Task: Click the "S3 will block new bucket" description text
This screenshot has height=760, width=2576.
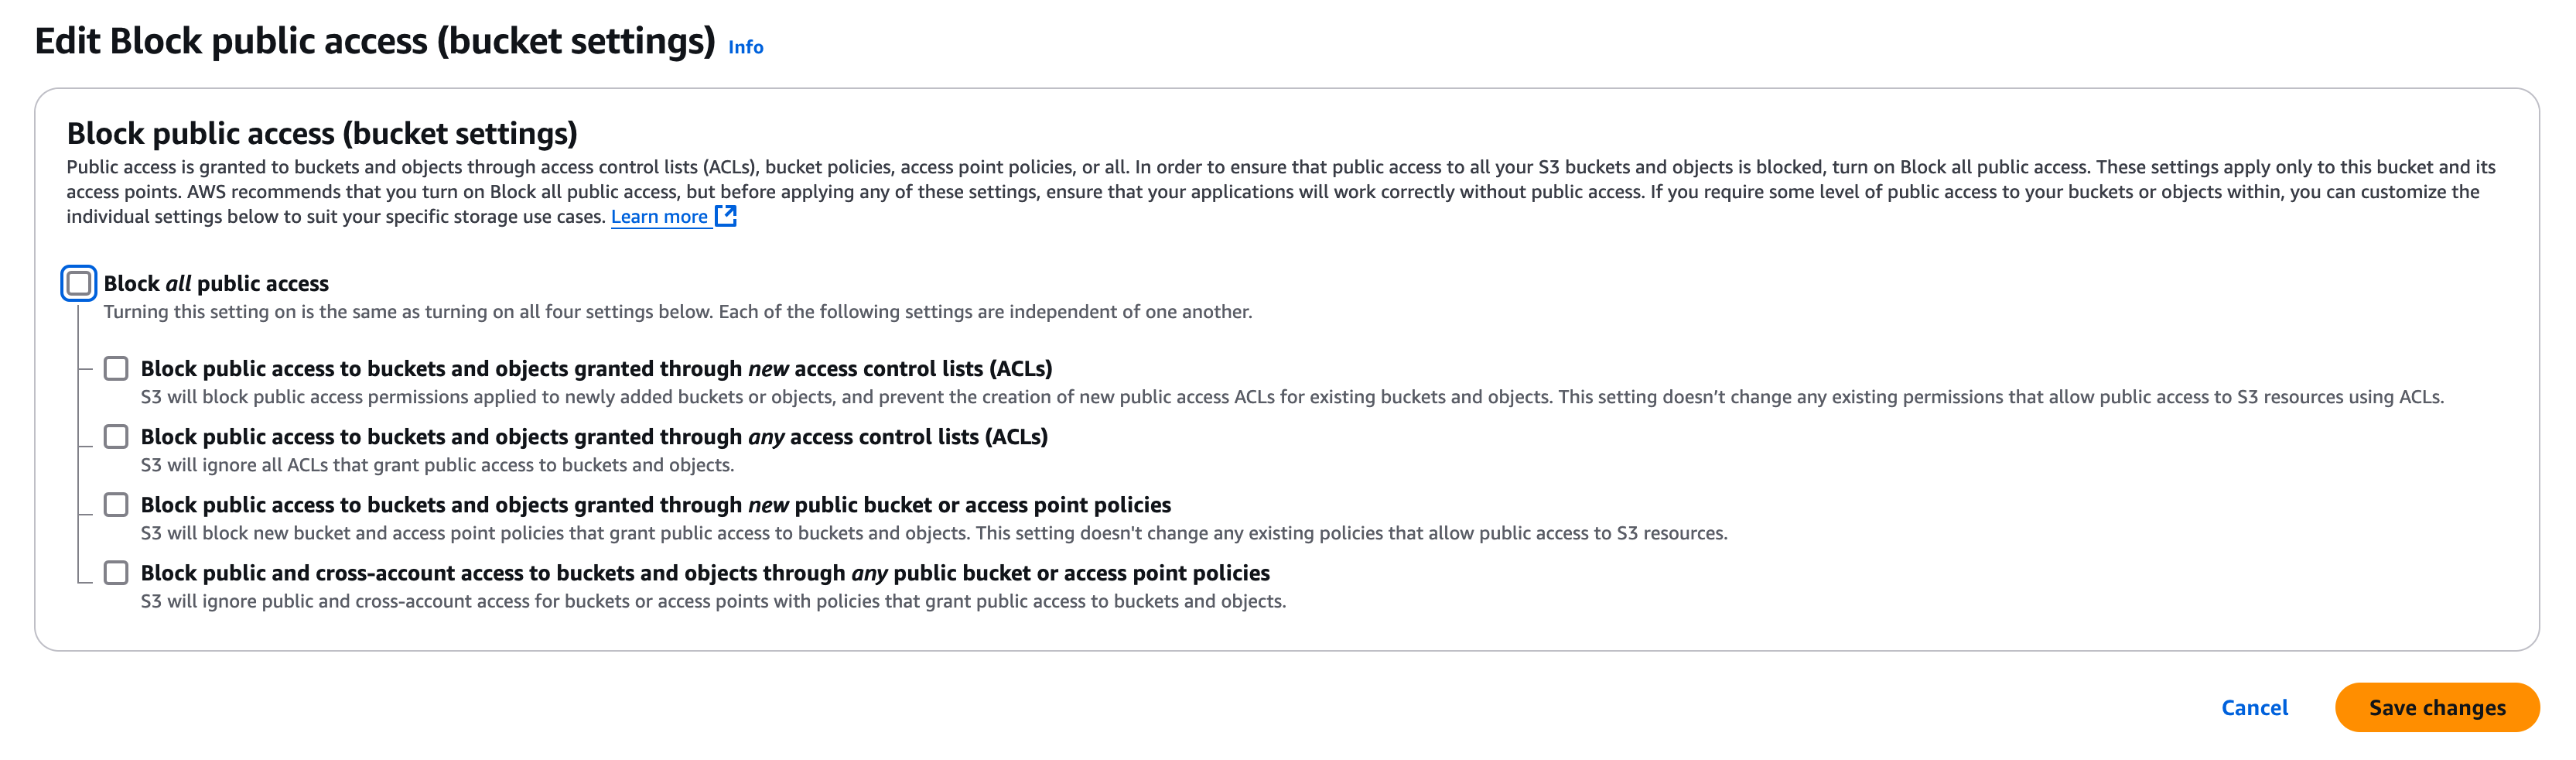Action: [x=933, y=533]
